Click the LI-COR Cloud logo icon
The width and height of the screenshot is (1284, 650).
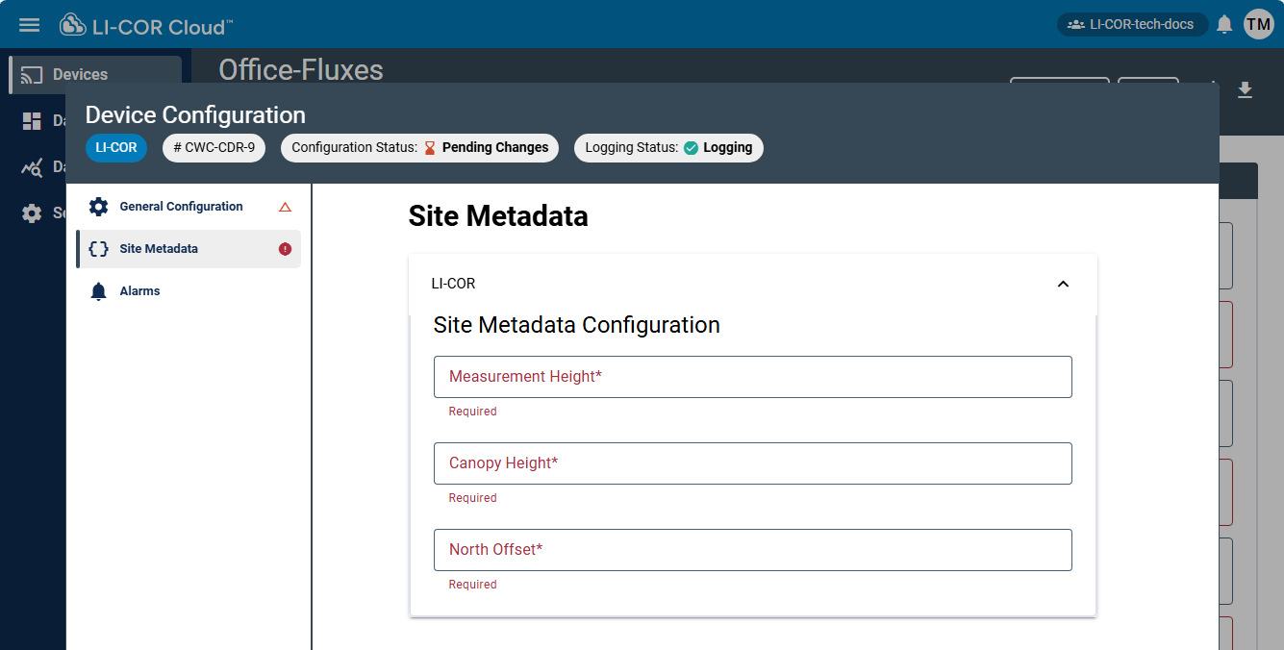pos(72,25)
